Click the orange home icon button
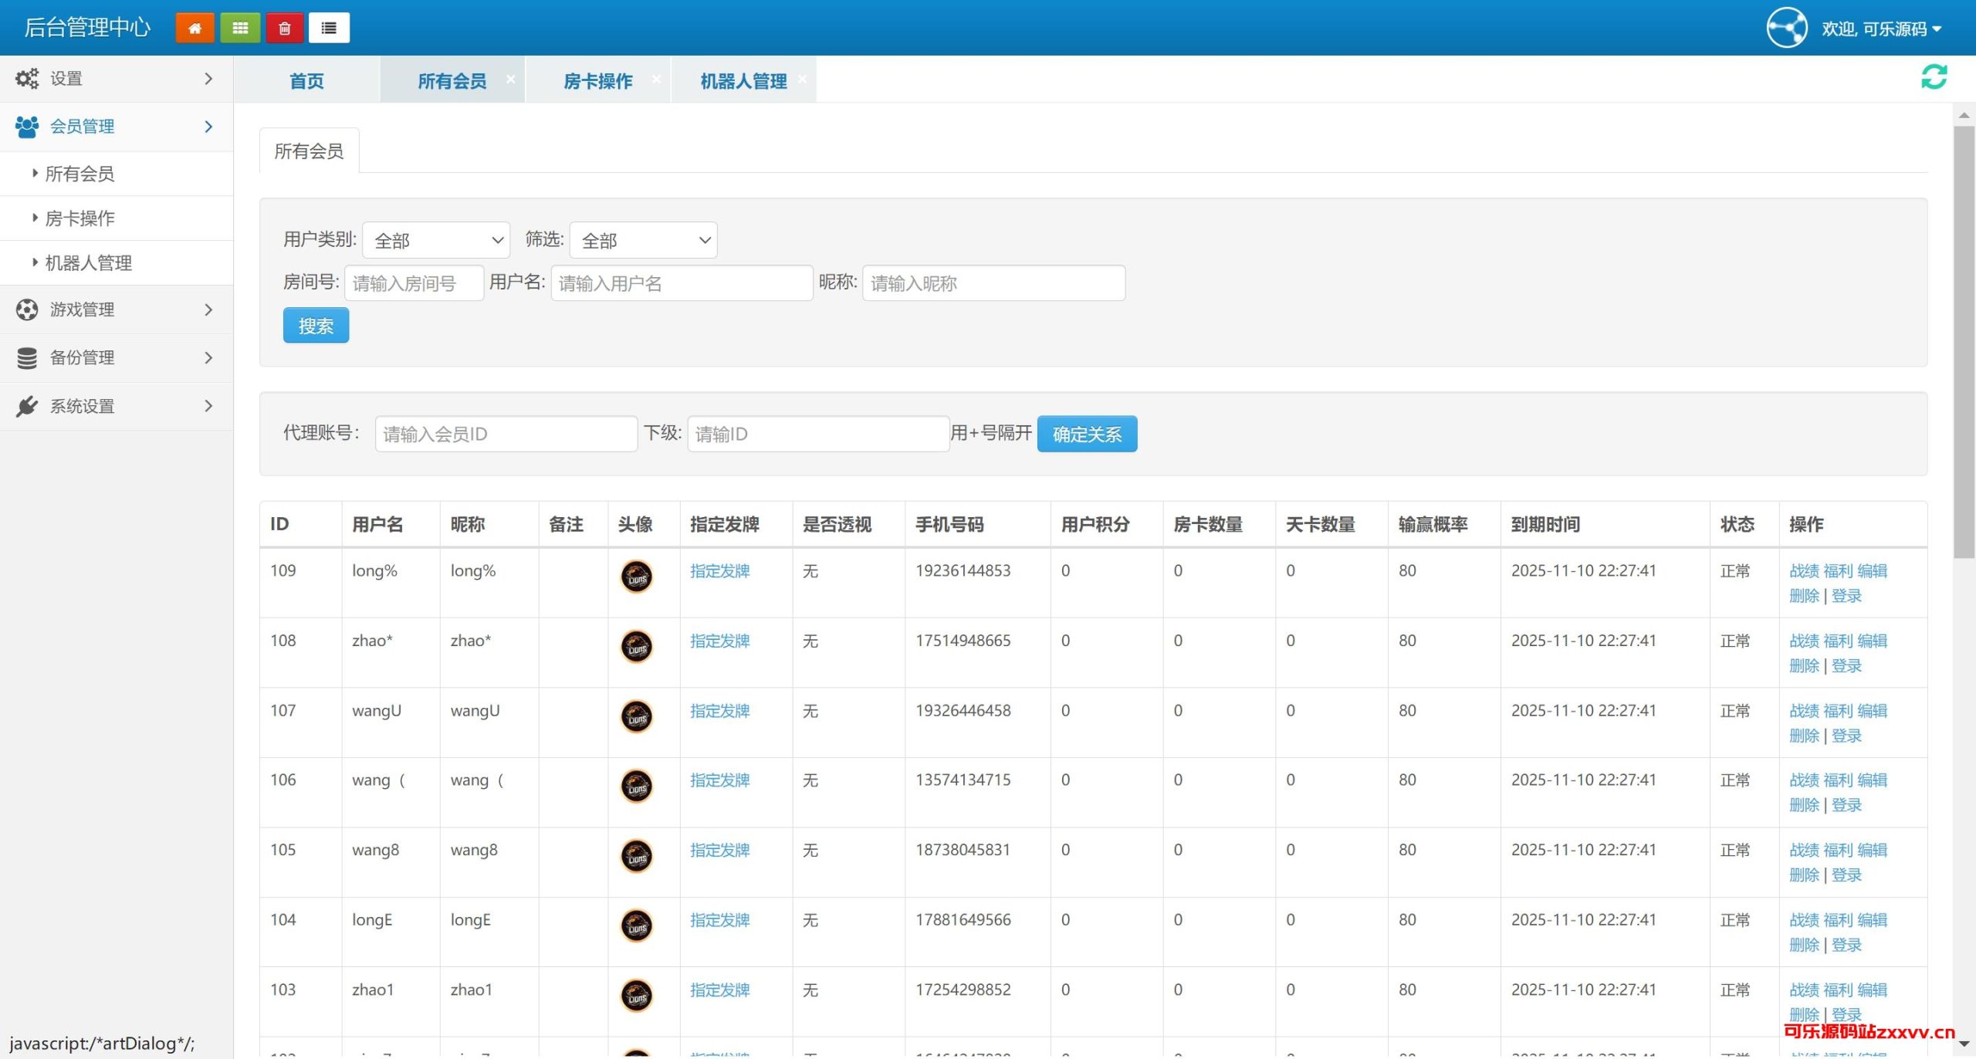The height and width of the screenshot is (1059, 1976). (x=195, y=29)
